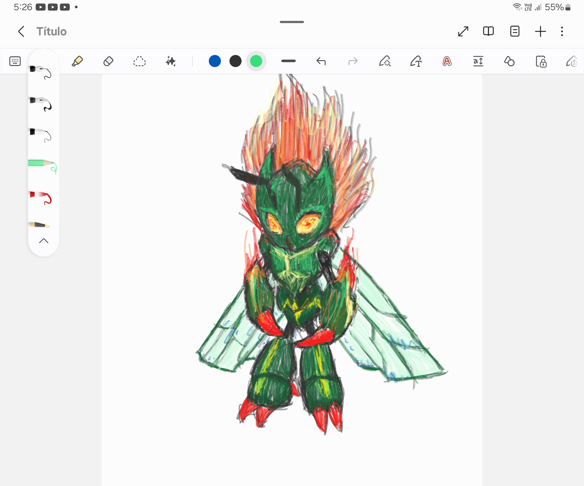The height and width of the screenshot is (486, 584).
Task: Open pen thickness line settings
Action: (x=289, y=61)
